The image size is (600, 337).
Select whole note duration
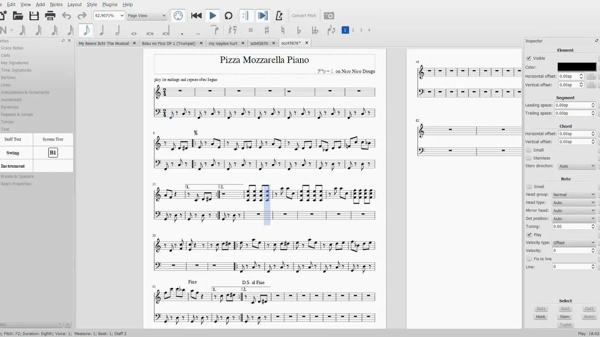[x=134, y=33]
